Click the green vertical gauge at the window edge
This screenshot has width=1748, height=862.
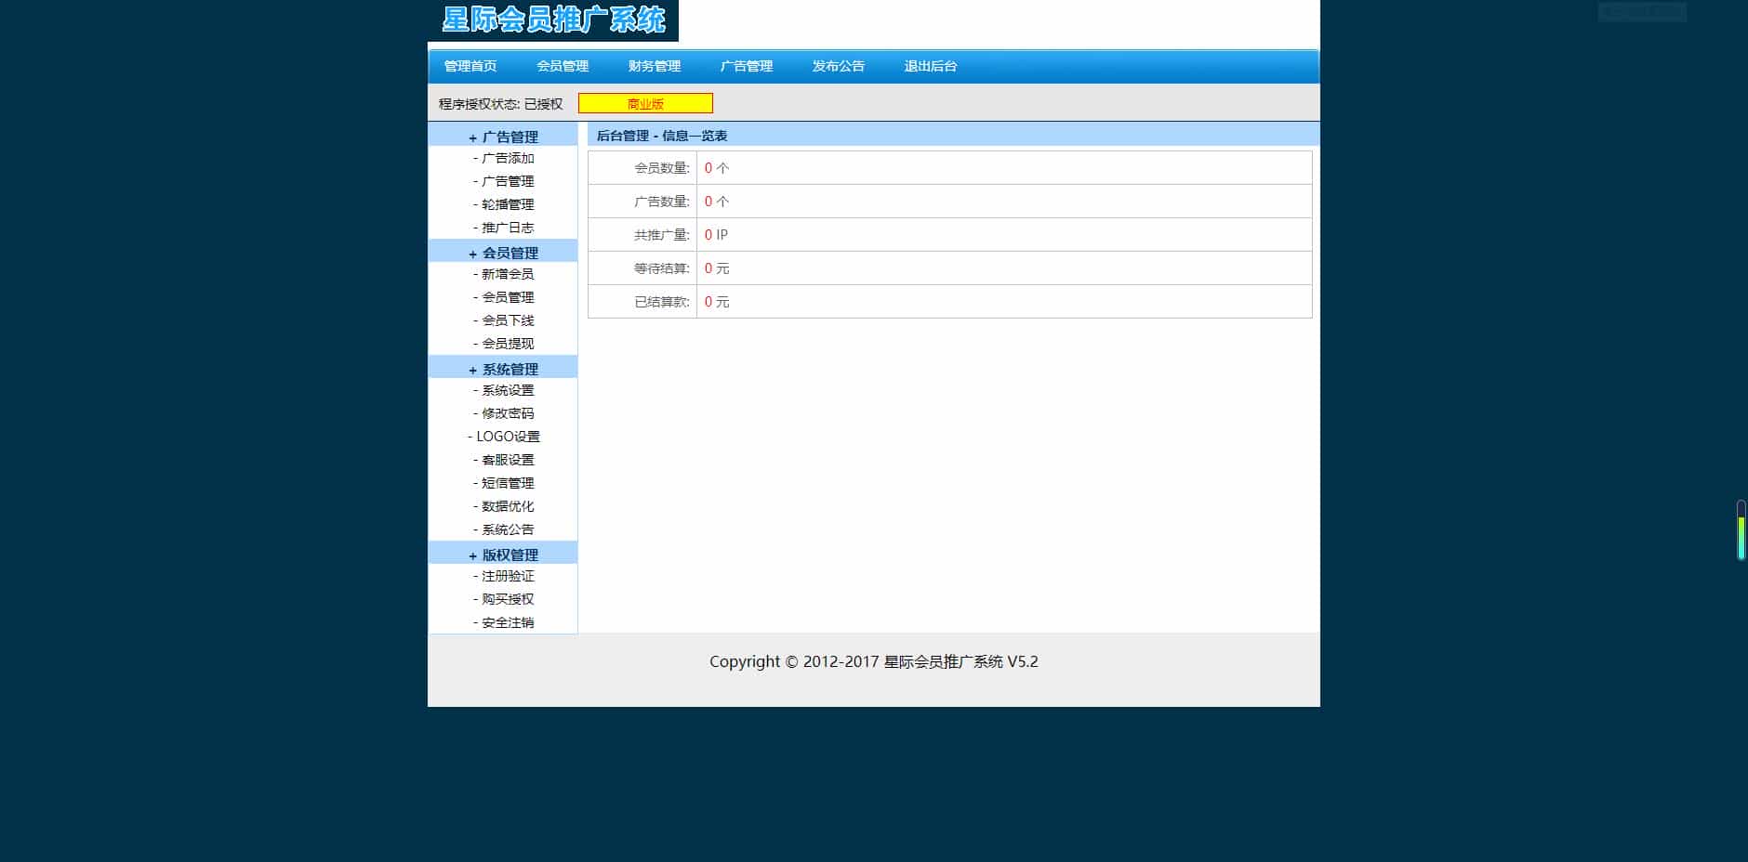pyautogui.click(x=1741, y=530)
